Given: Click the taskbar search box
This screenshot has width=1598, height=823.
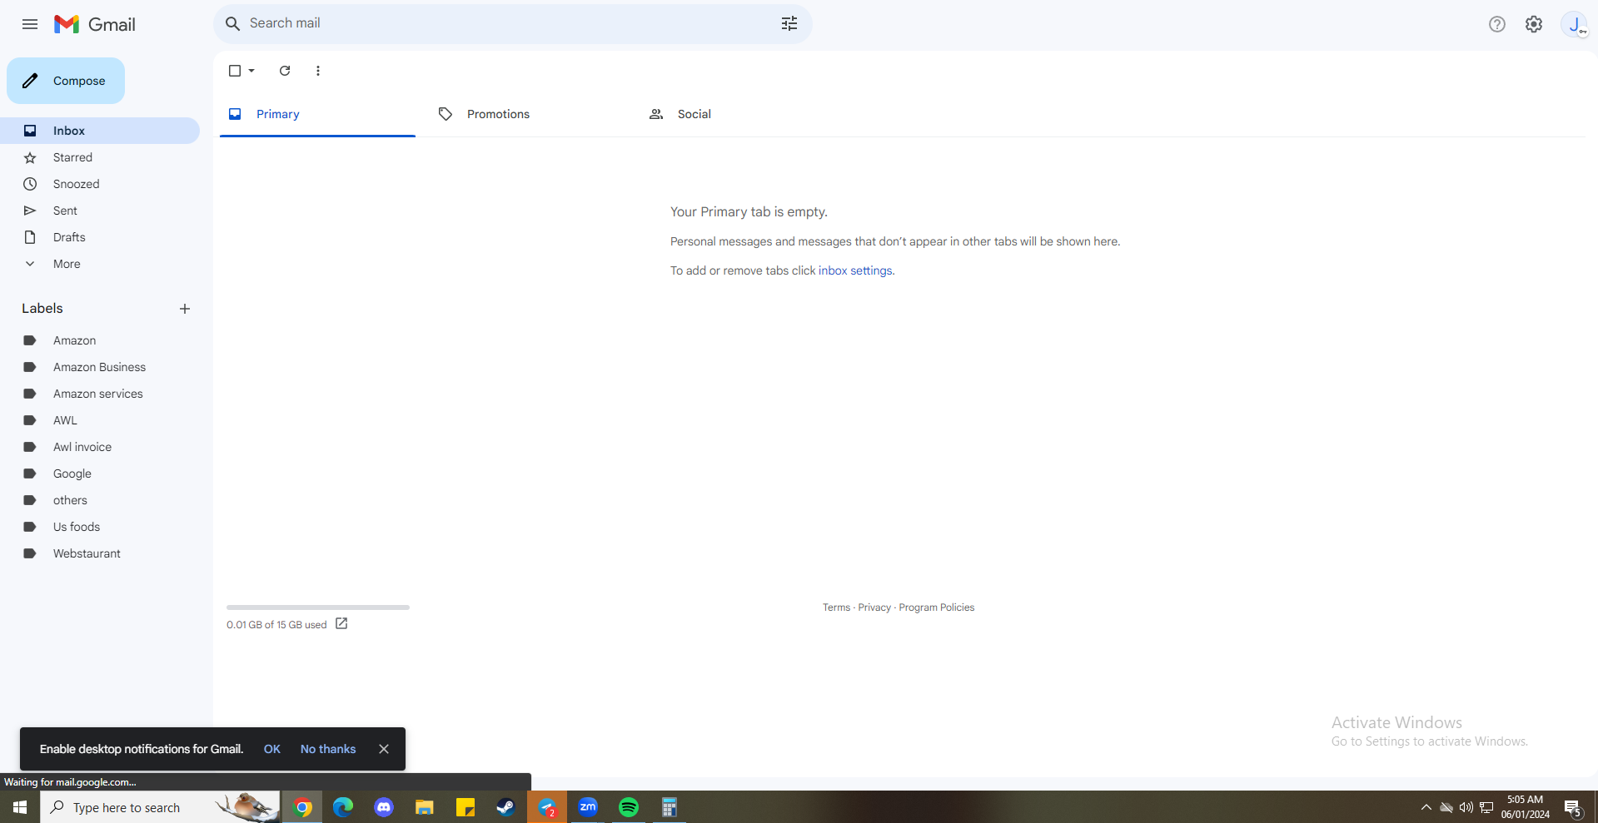Looking at the screenshot, I should [161, 807].
